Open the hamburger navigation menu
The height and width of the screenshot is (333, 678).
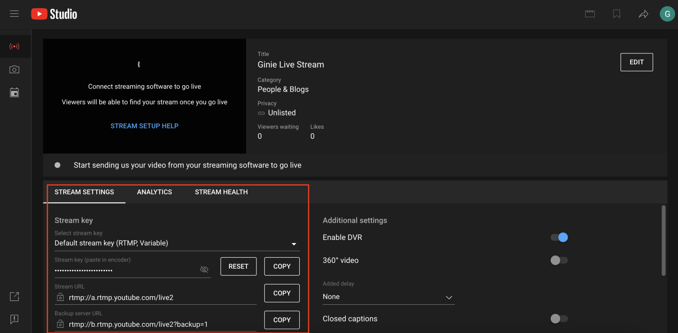[15, 13]
